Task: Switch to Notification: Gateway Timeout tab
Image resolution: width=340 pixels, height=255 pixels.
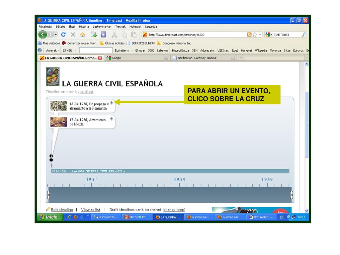Action: pyautogui.click(x=204, y=58)
